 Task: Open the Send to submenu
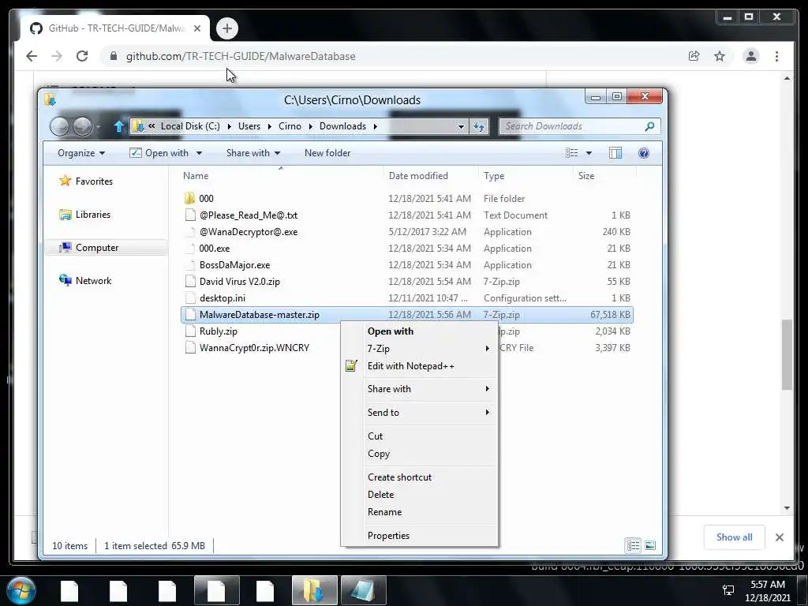[x=420, y=412]
